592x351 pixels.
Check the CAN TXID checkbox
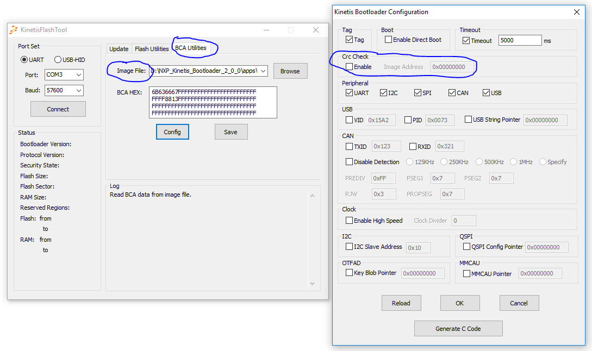point(349,147)
